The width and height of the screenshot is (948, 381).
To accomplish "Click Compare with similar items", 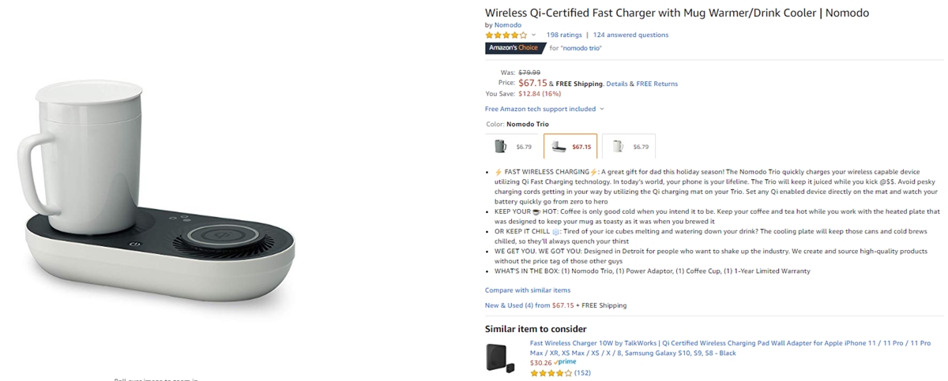I will (x=528, y=290).
